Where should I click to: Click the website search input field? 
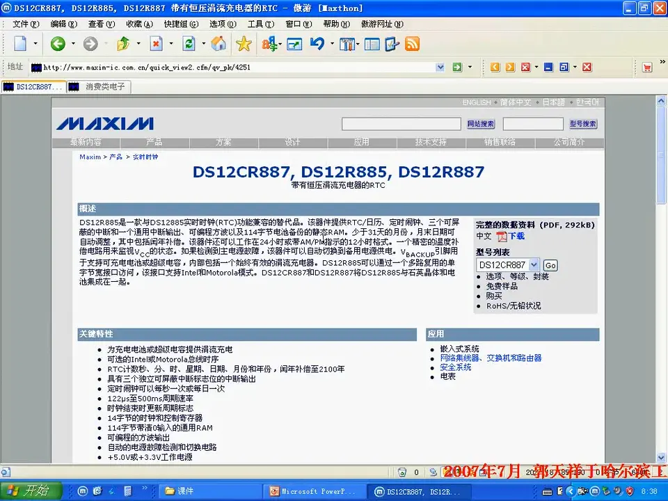[x=401, y=124]
